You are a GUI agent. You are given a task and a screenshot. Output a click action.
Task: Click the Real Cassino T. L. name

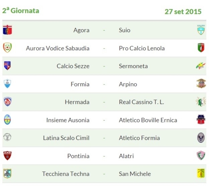(x=141, y=102)
